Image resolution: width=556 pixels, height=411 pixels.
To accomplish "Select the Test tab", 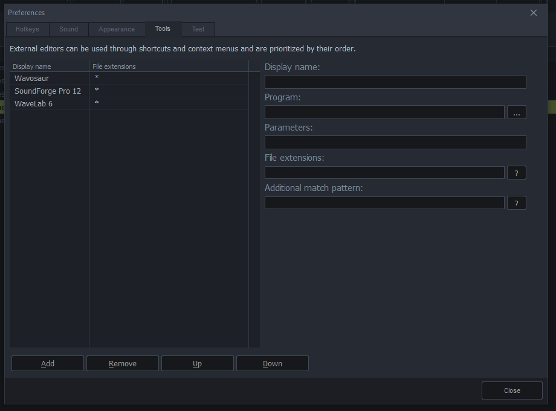I will coord(198,29).
